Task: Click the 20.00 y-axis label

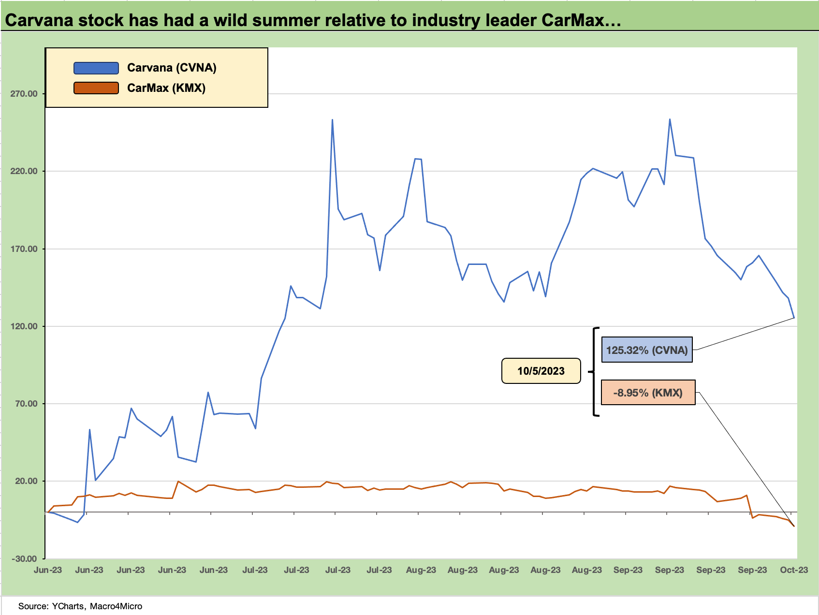Action: 26,481
